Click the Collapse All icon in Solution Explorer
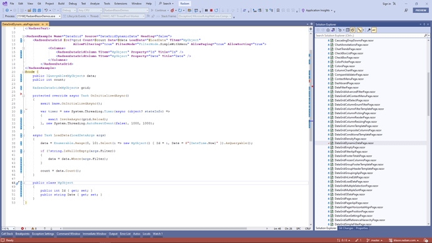Viewport: 432px width, 243px height. [347, 30]
